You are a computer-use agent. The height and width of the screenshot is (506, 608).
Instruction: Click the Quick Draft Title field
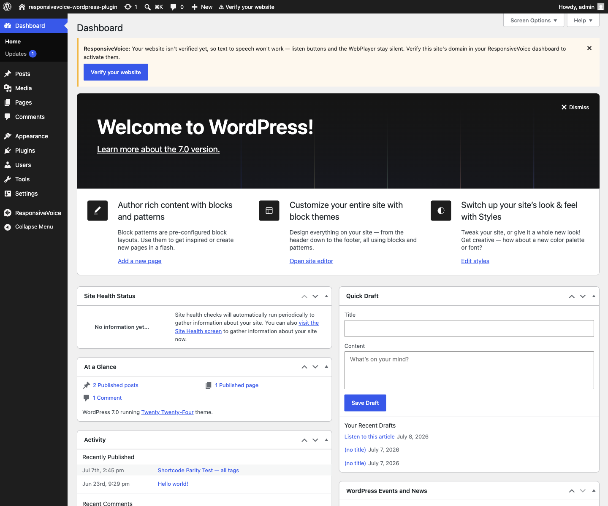pyautogui.click(x=469, y=328)
